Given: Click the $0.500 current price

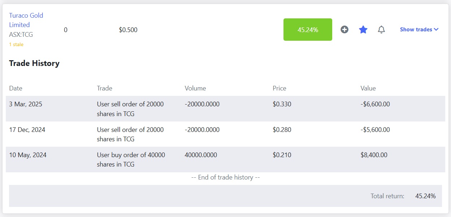Looking at the screenshot, I should click(128, 30).
